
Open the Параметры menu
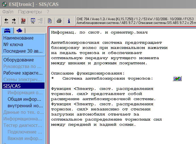(x=30, y=12)
